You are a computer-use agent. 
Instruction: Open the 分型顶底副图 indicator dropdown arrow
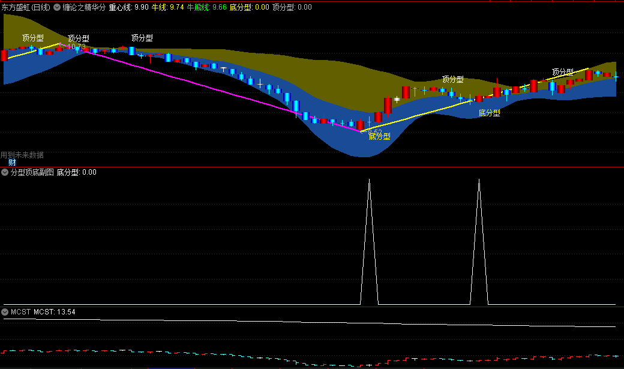pos(5,173)
